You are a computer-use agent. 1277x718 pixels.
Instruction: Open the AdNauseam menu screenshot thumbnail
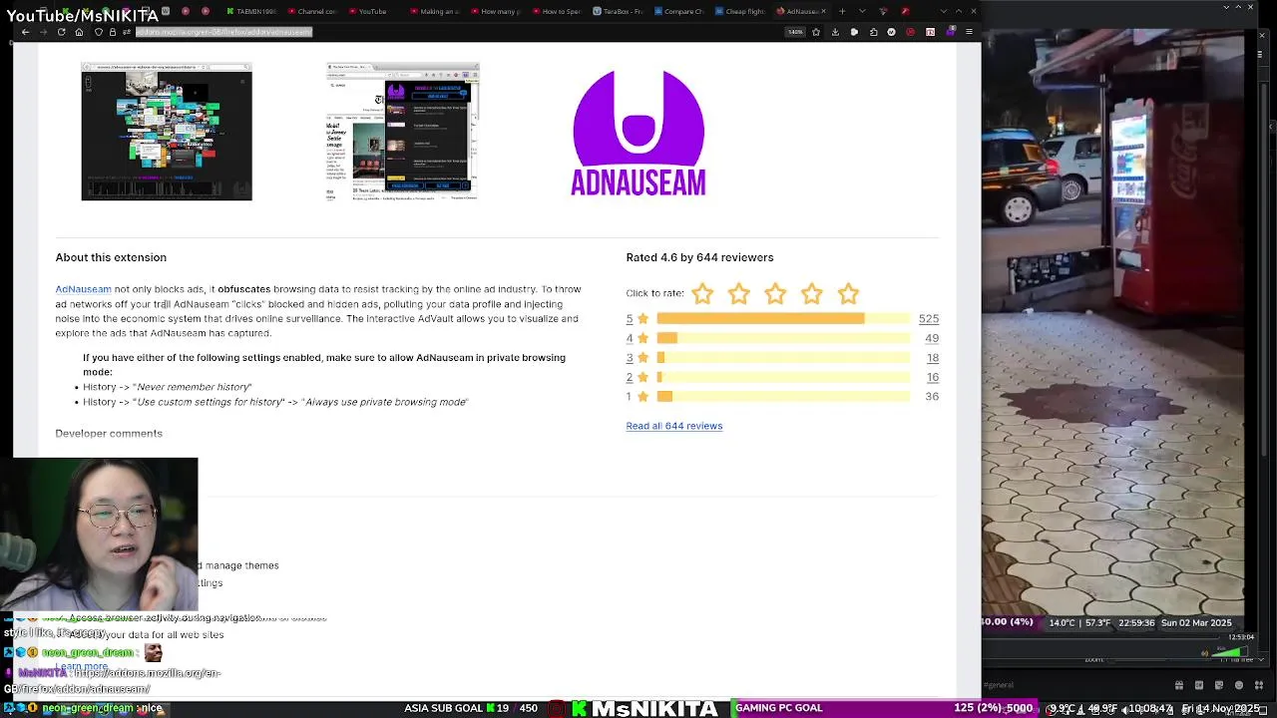403,132
